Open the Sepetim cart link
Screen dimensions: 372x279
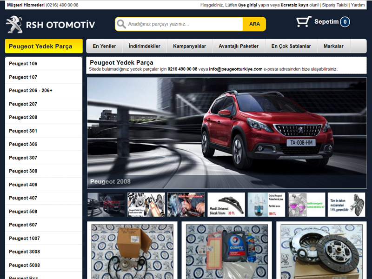(326, 21)
